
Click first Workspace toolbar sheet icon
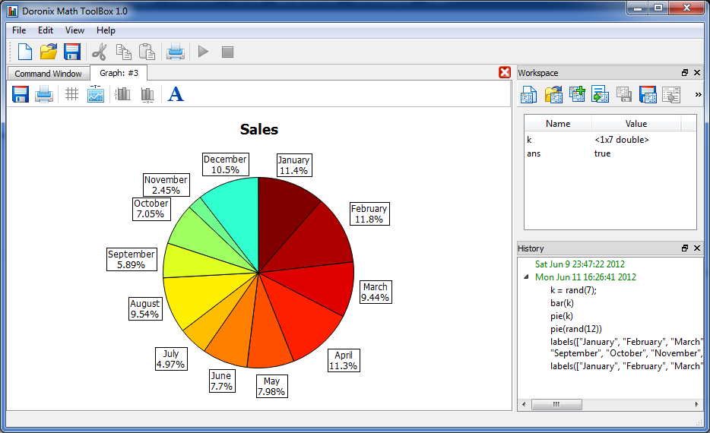click(x=528, y=94)
